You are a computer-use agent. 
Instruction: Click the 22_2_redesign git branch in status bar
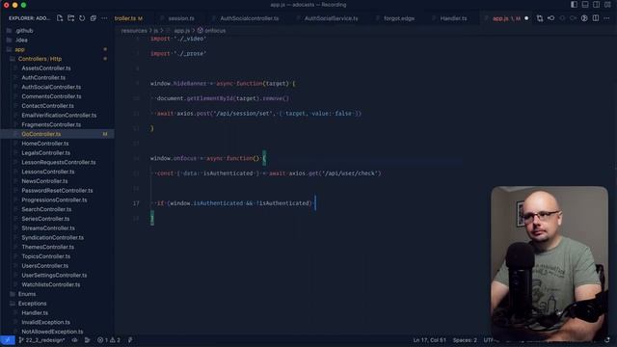41,340
